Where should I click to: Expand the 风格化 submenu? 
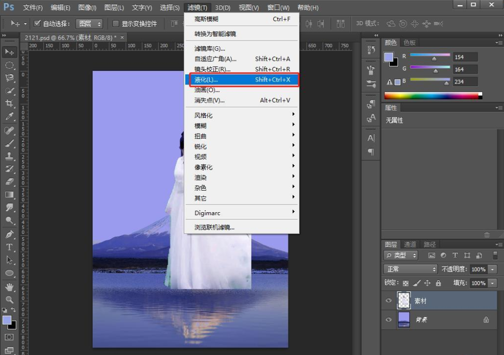[242, 115]
